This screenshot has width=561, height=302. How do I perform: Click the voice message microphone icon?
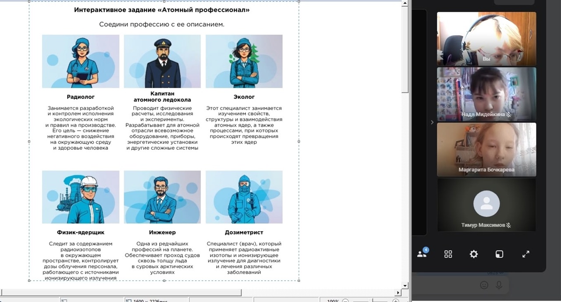tap(499, 285)
